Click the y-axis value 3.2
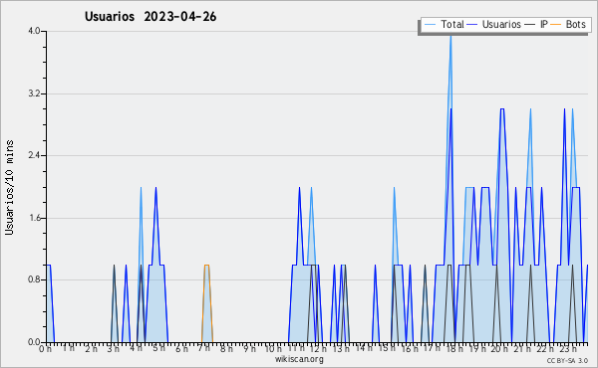The image size is (598, 368). coord(34,93)
